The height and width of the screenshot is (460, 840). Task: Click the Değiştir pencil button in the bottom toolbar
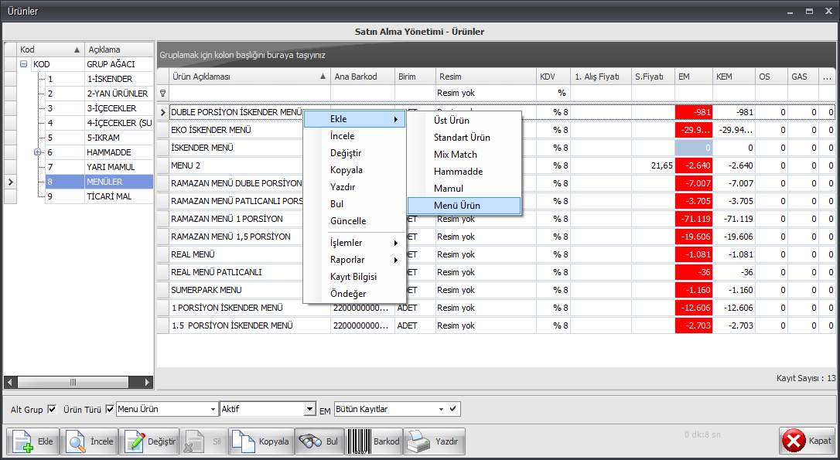tap(149, 441)
